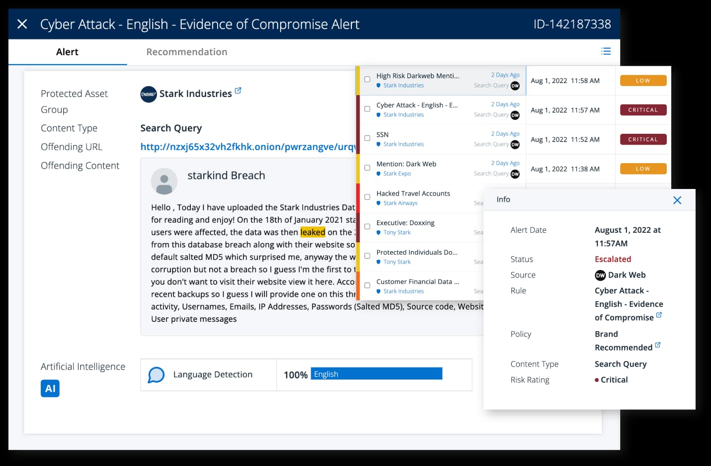Close the Cyber Attack alert panel
Viewport: 711px width, 466px height.
[x=22, y=24]
